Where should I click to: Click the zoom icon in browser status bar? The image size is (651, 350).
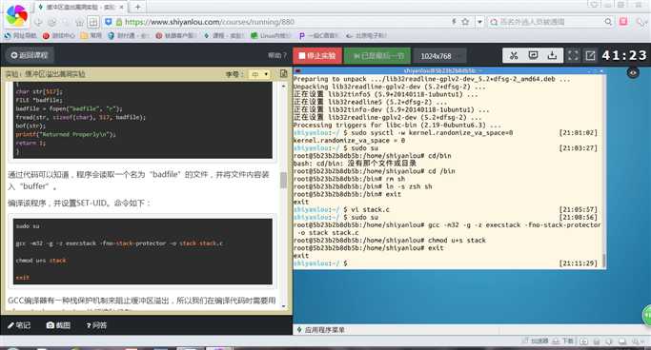click(x=638, y=341)
